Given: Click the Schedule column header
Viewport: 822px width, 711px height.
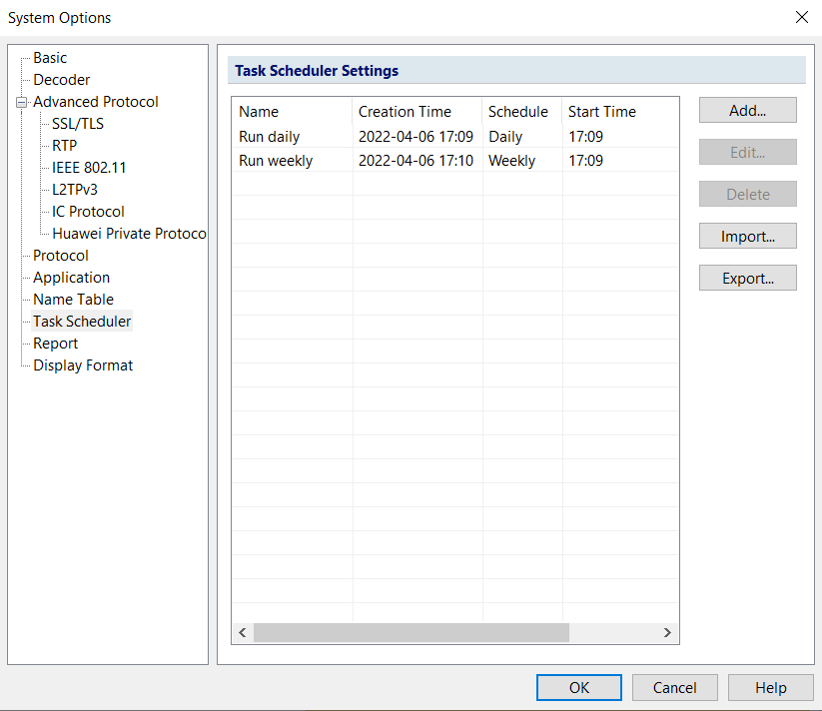Looking at the screenshot, I should click(x=522, y=112).
